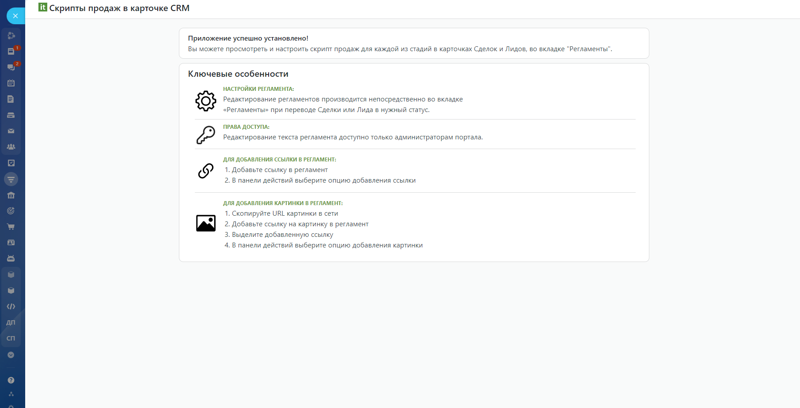Open the documents icon in sidebar
The image size is (800, 408).
[x=11, y=99]
